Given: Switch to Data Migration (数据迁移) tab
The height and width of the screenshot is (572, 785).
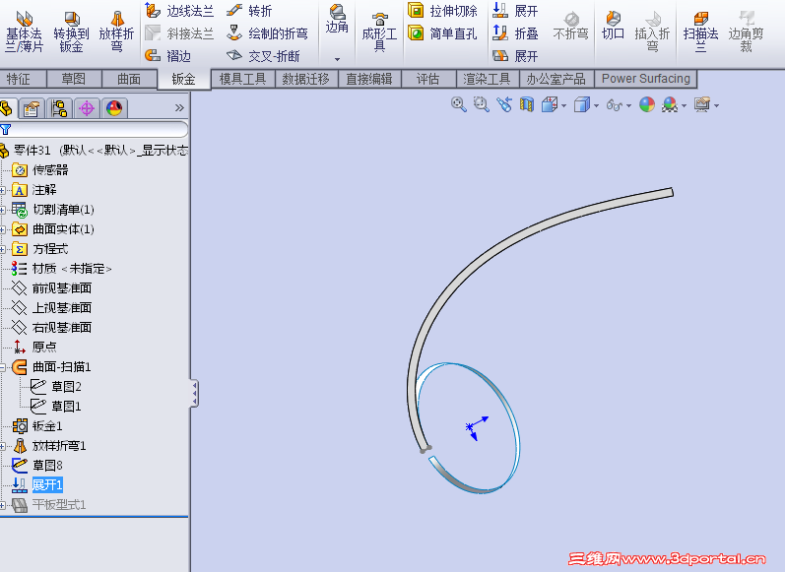Looking at the screenshot, I should click(x=306, y=79).
